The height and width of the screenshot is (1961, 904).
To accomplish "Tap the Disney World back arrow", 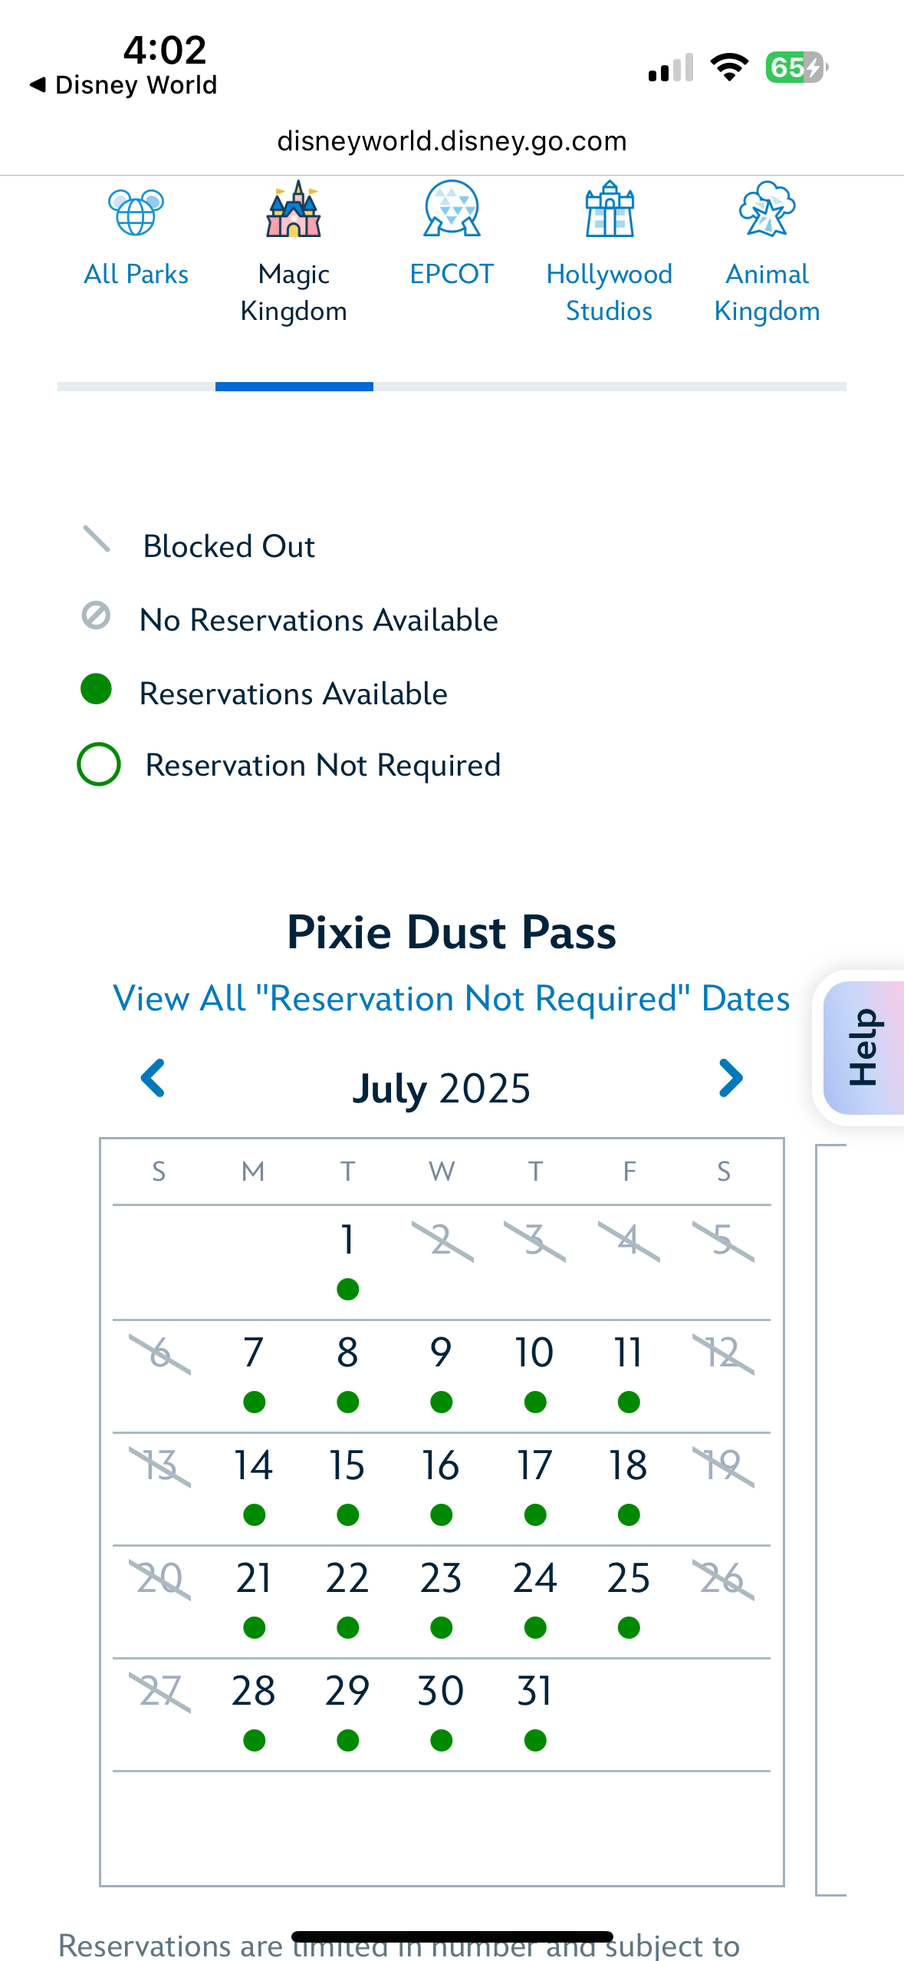I will [38, 84].
